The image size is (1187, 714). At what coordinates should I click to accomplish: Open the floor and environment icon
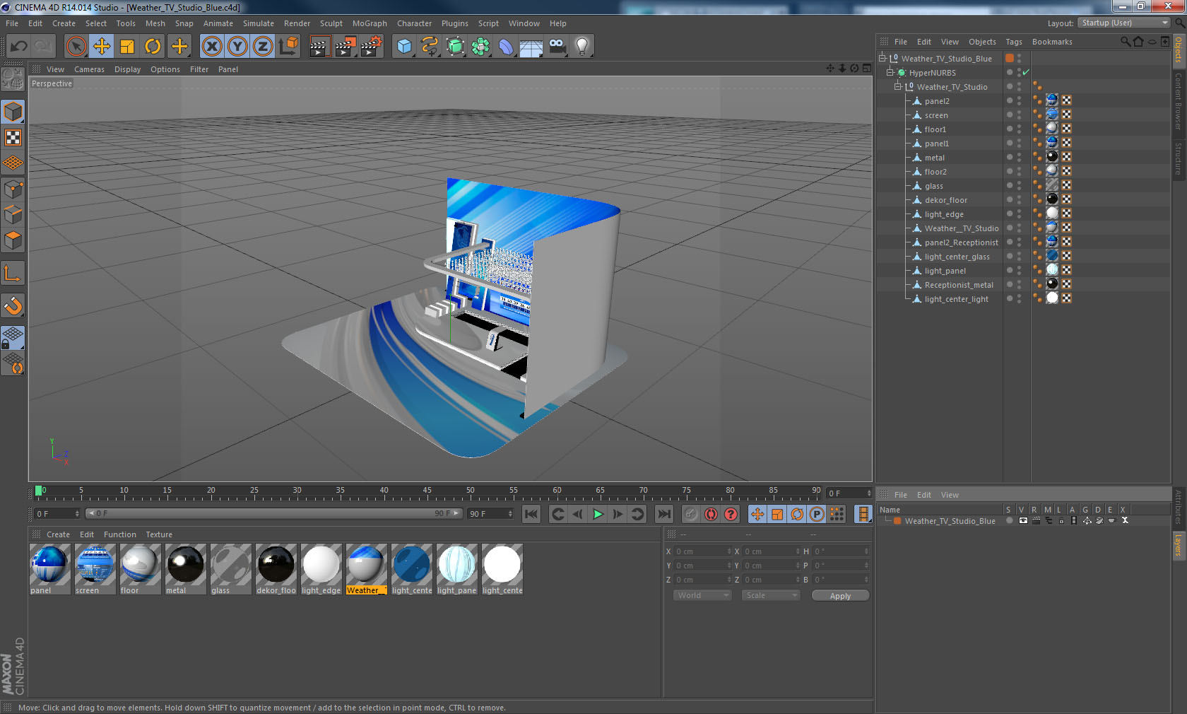click(531, 47)
